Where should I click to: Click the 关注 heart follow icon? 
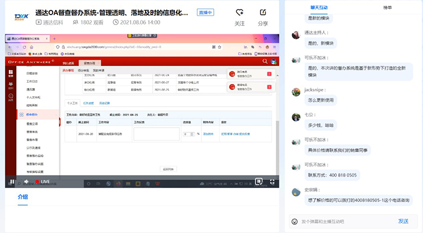point(240,12)
